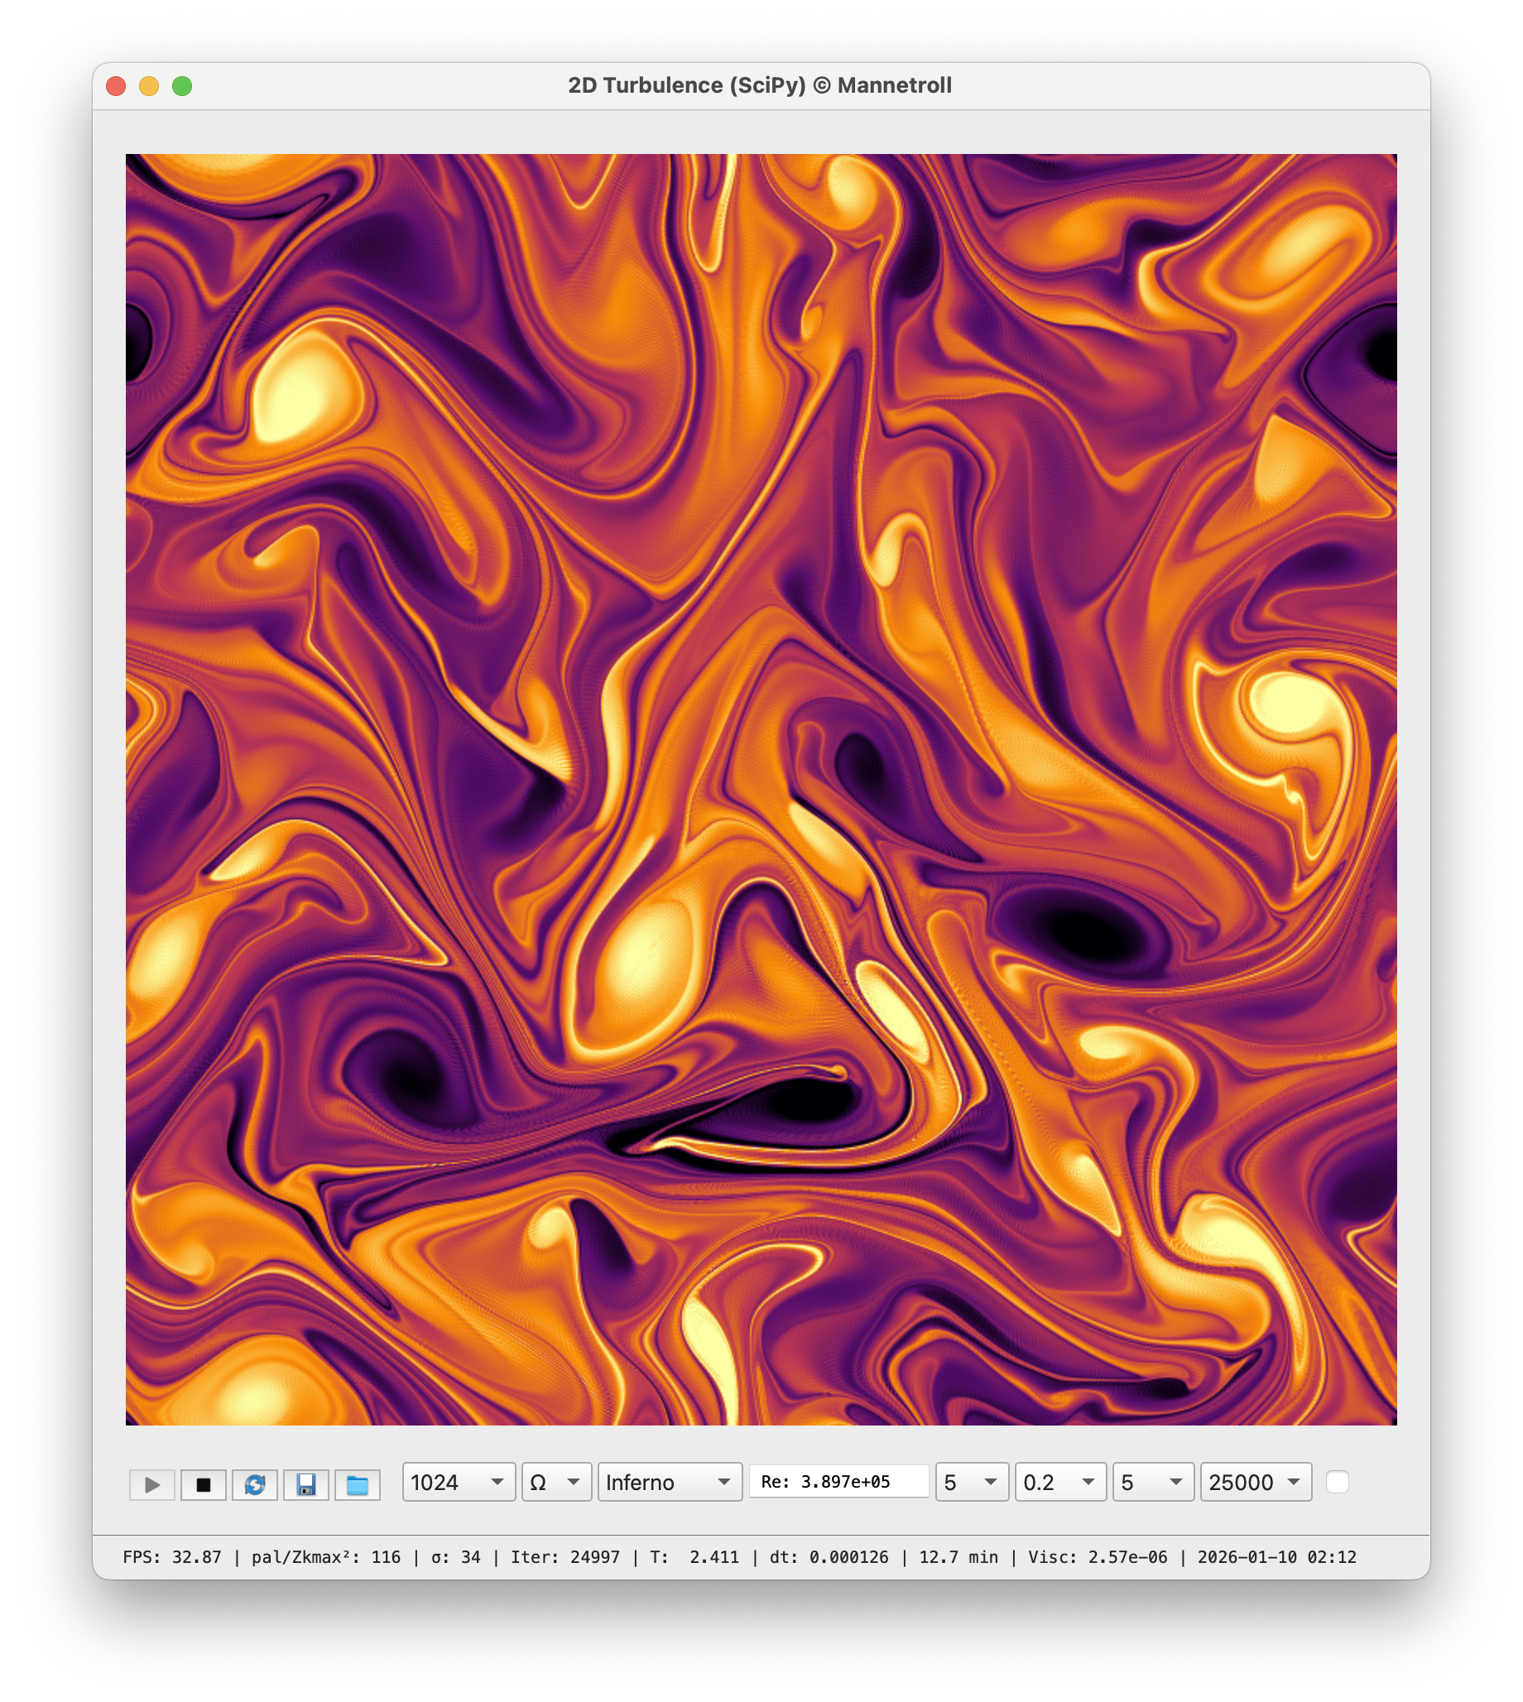Image resolution: width=1523 pixels, height=1702 pixels.
Task: Open the '5' dropdown left of 25000
Action: 1153,1482
